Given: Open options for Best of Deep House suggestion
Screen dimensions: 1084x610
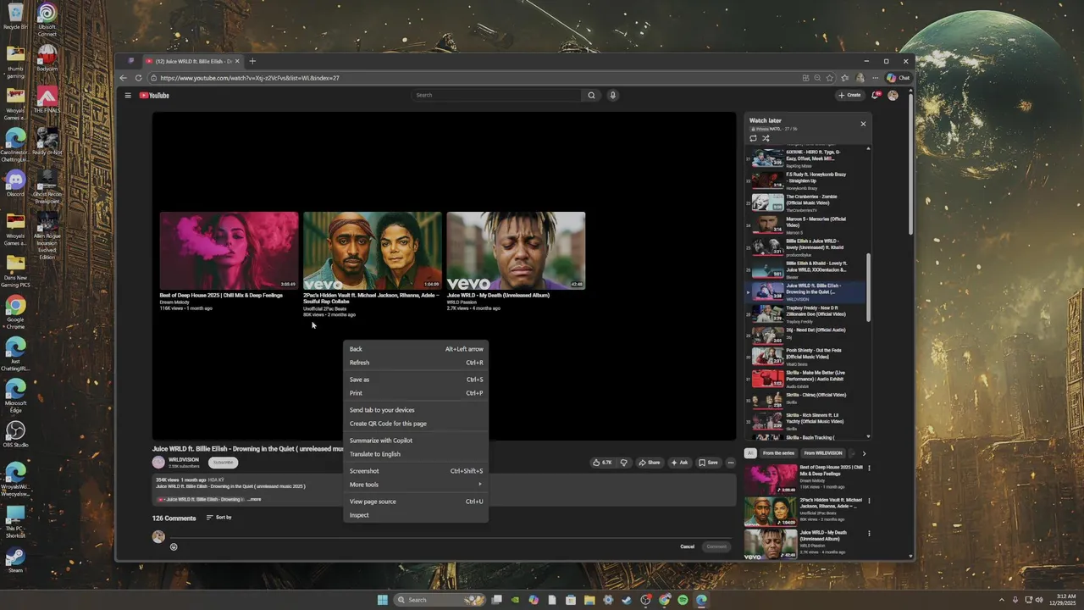Looking at the screenshot, I should point(869,469).
